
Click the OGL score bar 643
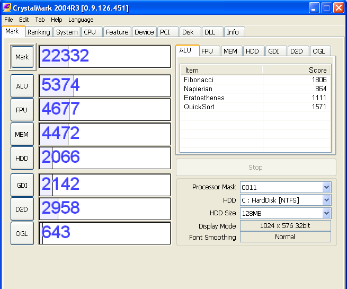coord(105,233)
